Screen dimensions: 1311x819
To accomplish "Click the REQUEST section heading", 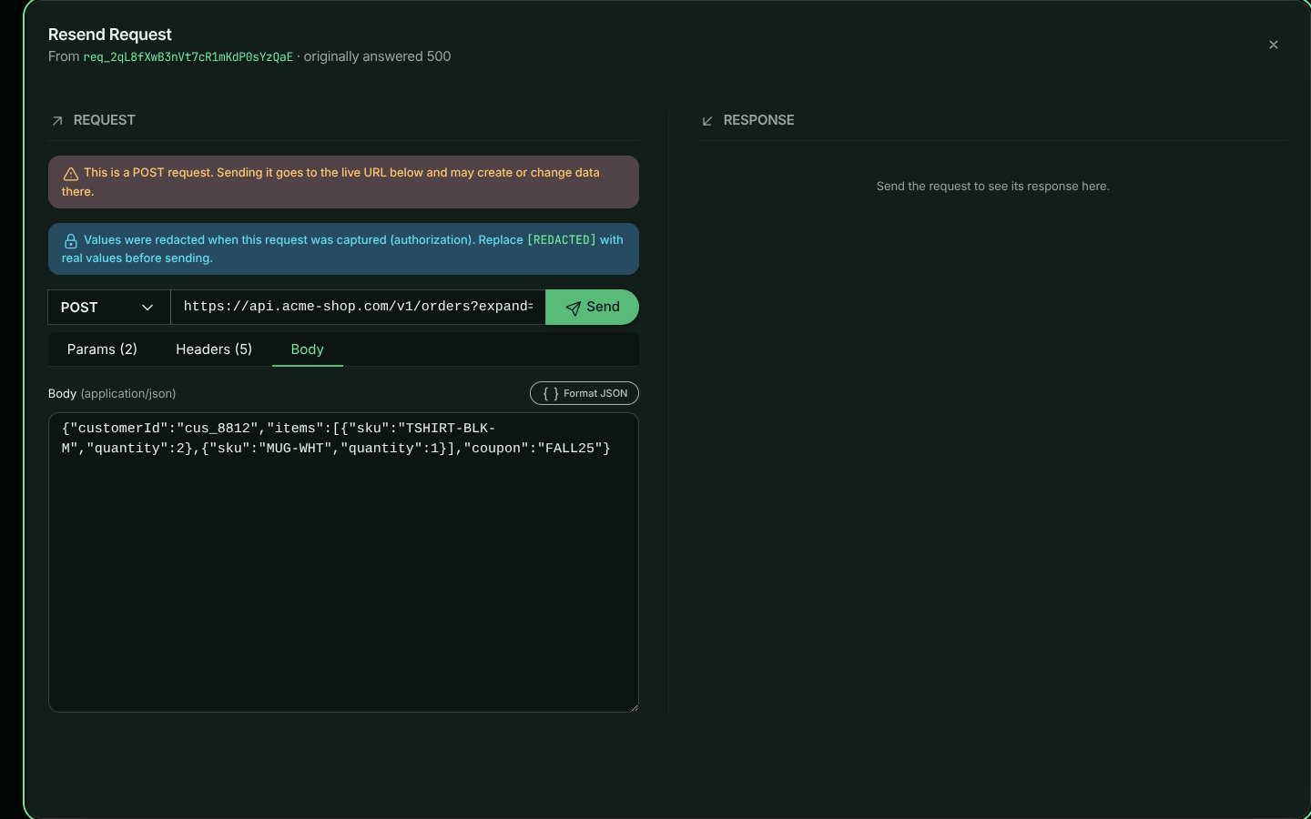I will tap(105, 120).
